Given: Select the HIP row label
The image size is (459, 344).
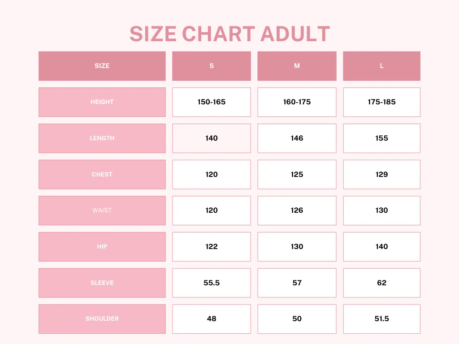Looking at the screenshot, I should [102, 247].
